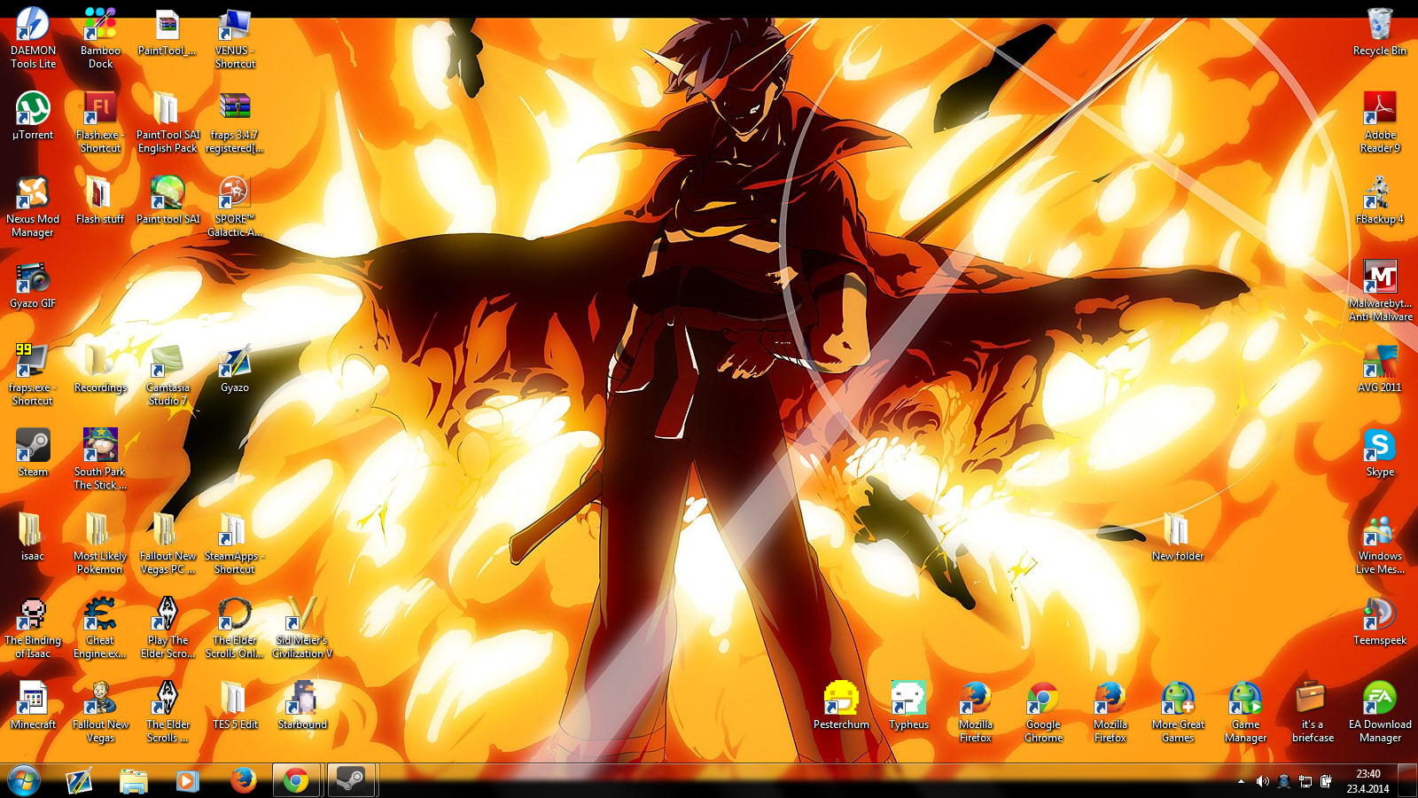Launch Malwarebytes Anti-Malware
This screenshot has height=798, width=1418.
[x=1380, y=292]
